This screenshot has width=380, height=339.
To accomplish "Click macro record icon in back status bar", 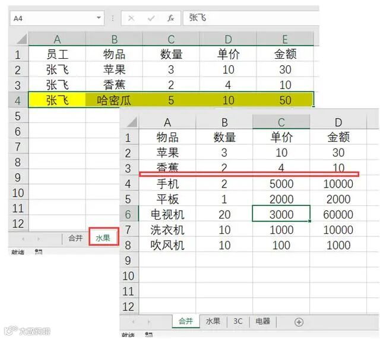I will [x=39, y=252].
